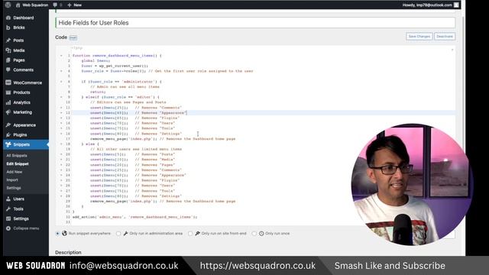Click the WordPress logo in the admin bar

tap(8, 5)
